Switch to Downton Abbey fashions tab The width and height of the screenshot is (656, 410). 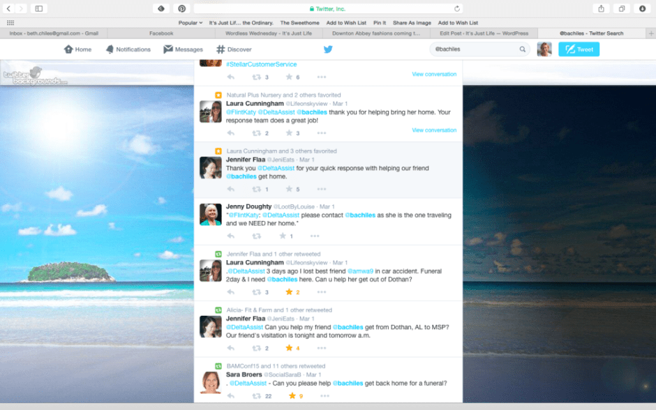pyautogui.click(x=376, y=33)
